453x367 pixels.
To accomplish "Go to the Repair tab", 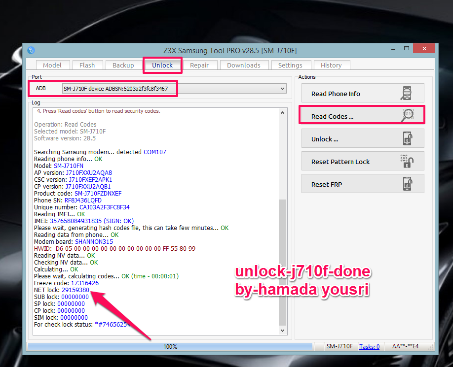I will point(199,65).
